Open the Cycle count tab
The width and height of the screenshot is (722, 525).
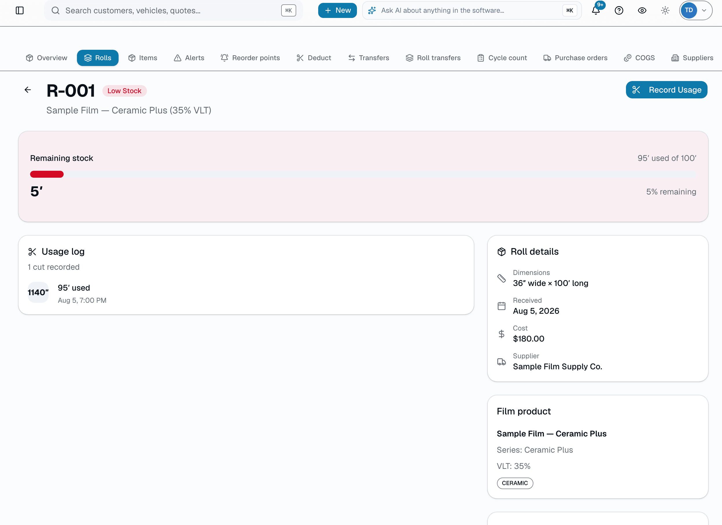pyautogui.click(x=502, y=58)
